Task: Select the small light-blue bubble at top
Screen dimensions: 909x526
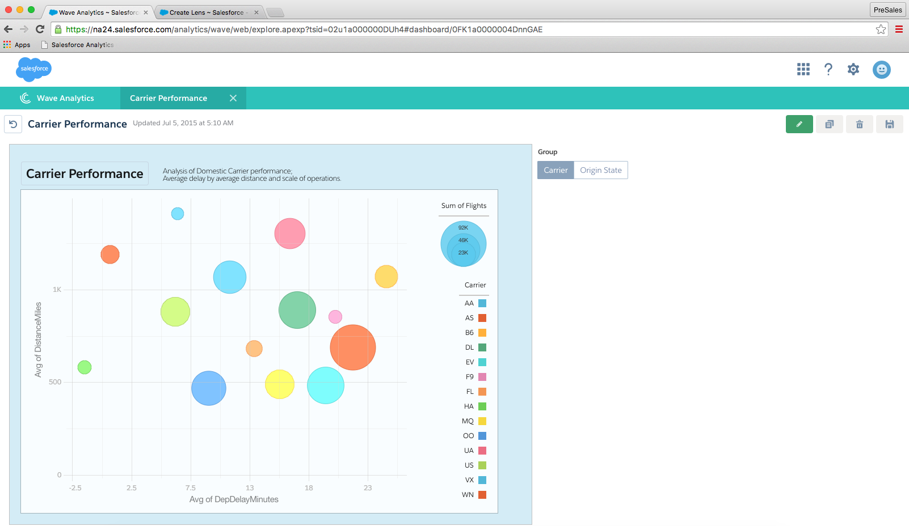Action: [178, 214]
